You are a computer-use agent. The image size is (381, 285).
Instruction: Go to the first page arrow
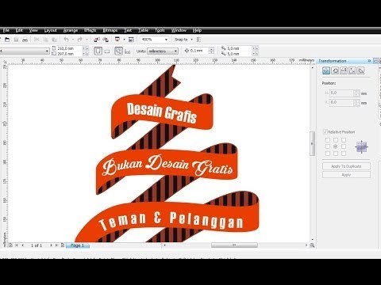point(17,245)
